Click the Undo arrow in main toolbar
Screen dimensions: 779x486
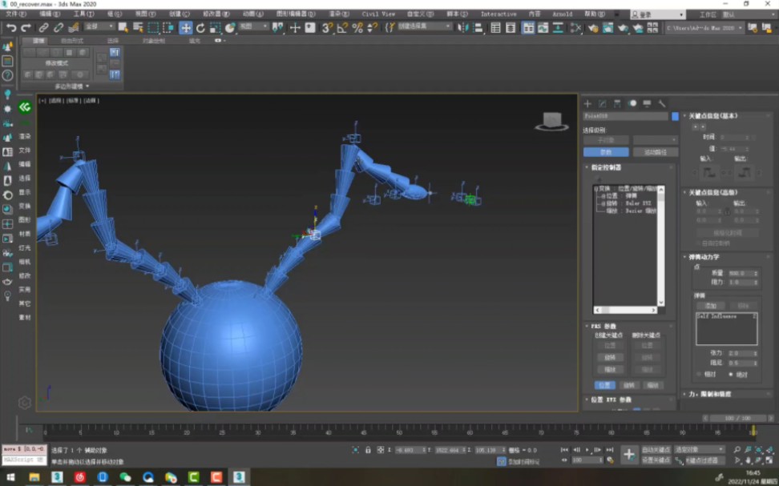11,28
